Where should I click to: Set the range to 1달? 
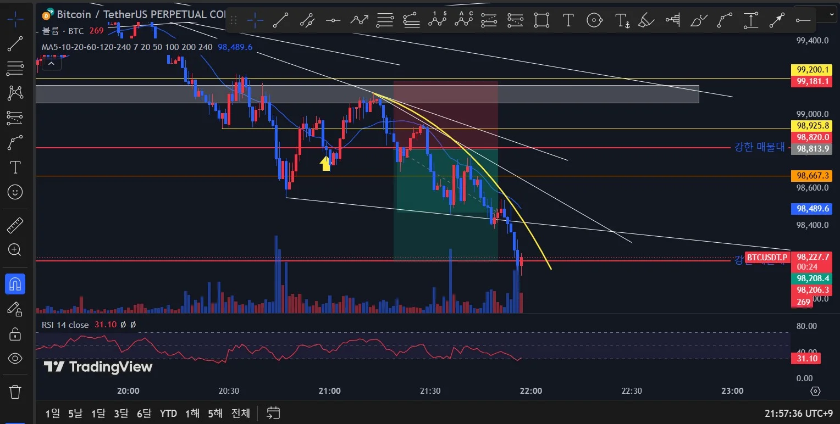98,413
